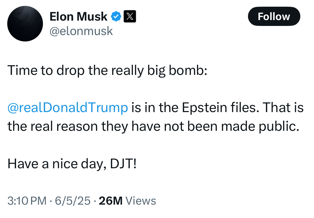Click the "DJT!" text in tweet
The height and width of the screenshot is (218, 314).
point(123,164)
